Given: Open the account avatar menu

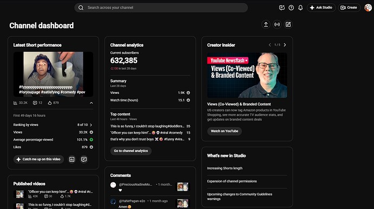Looking at the screenshot, I should (368, 8).
